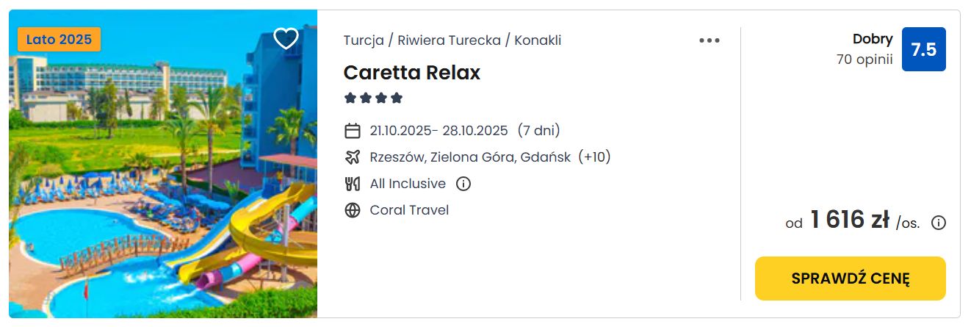Open the 70 opinii reviews link
This screenshot has width=971, height=327.
point(864,60)
